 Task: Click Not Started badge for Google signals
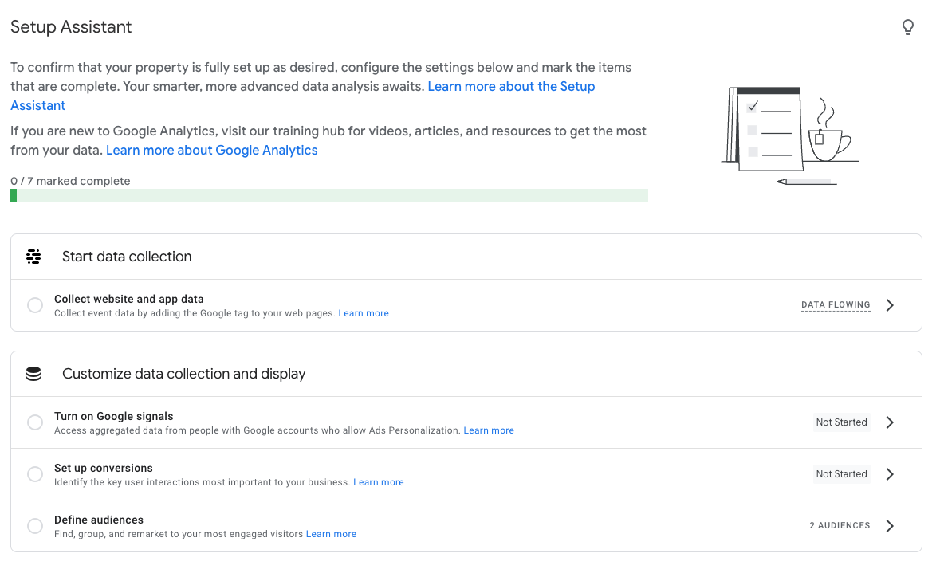pos(842,422)
